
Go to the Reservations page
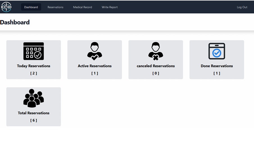coord(55,7)
